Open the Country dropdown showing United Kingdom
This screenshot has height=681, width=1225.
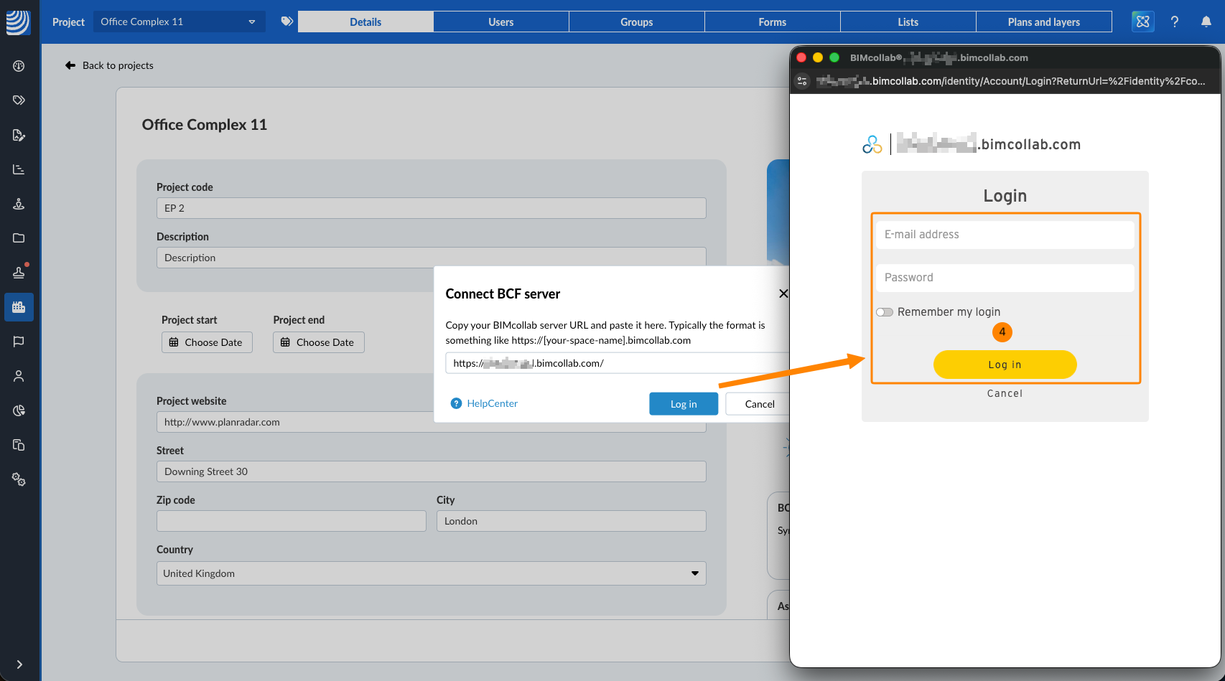point(432,573)
